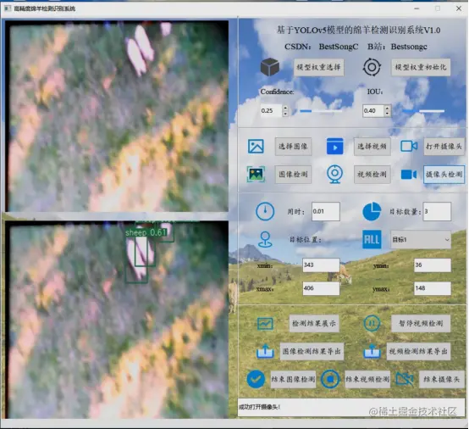
Task: Click the blue video play icon
Action: [335, 146]
